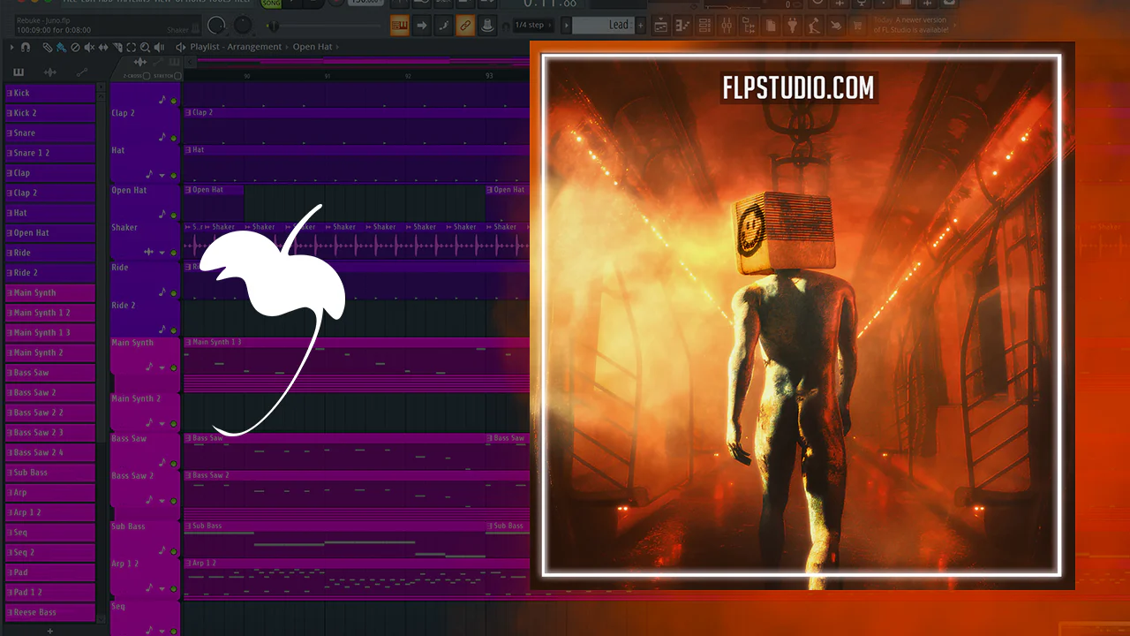Open the Piano roll view icon in top toolbar

click(x=682, y=25)
